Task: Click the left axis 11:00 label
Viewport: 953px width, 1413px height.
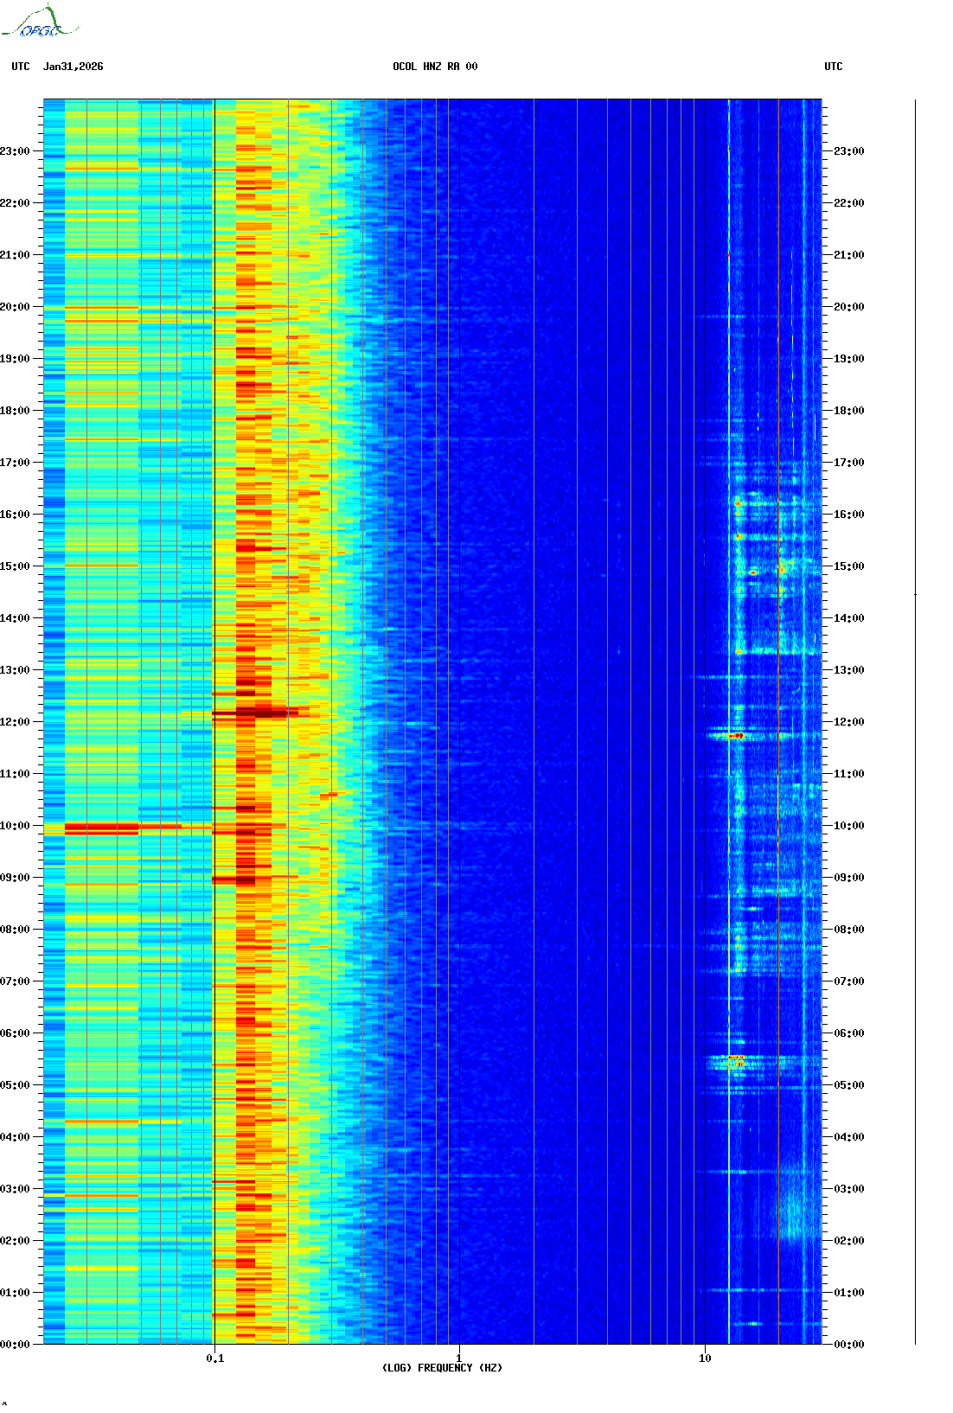Action: [15, 774]
